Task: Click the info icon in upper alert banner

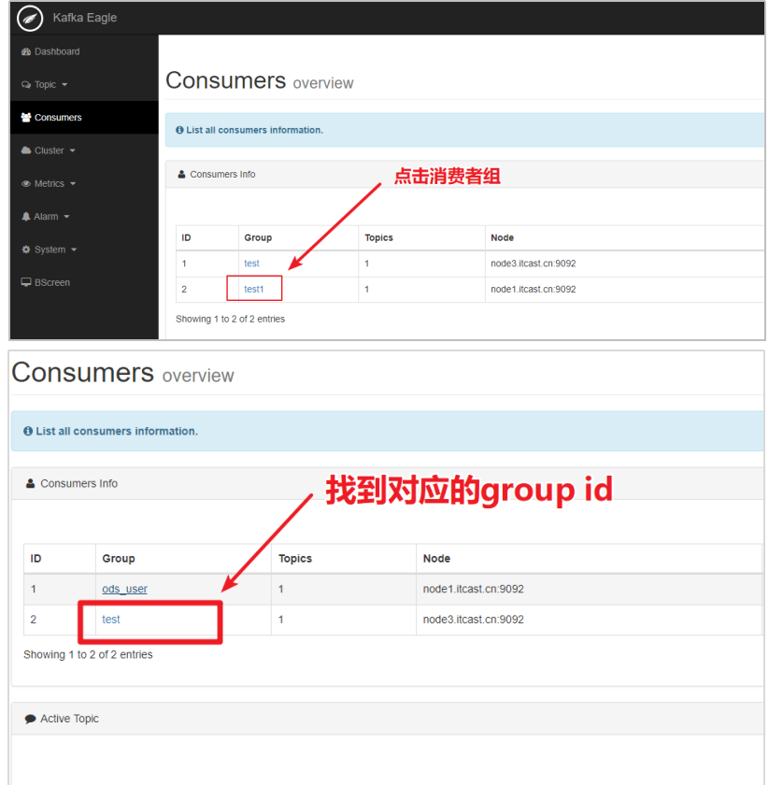Action: coord(179,130)
